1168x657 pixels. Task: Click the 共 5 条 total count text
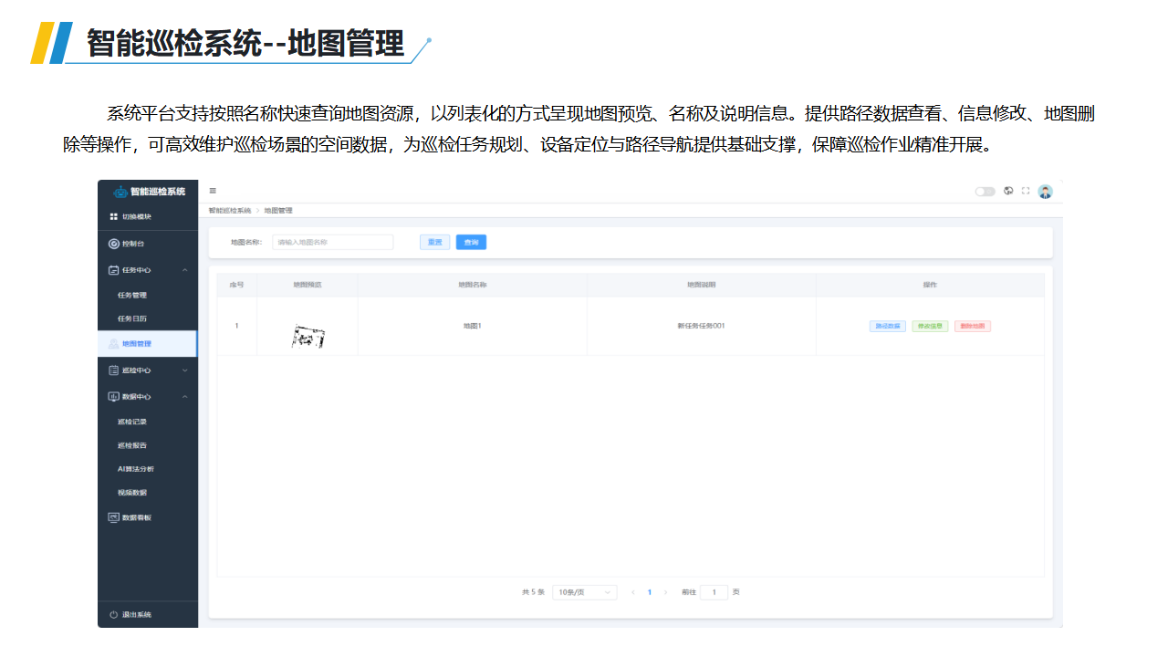pyautogui.click(x=533, y=592)
